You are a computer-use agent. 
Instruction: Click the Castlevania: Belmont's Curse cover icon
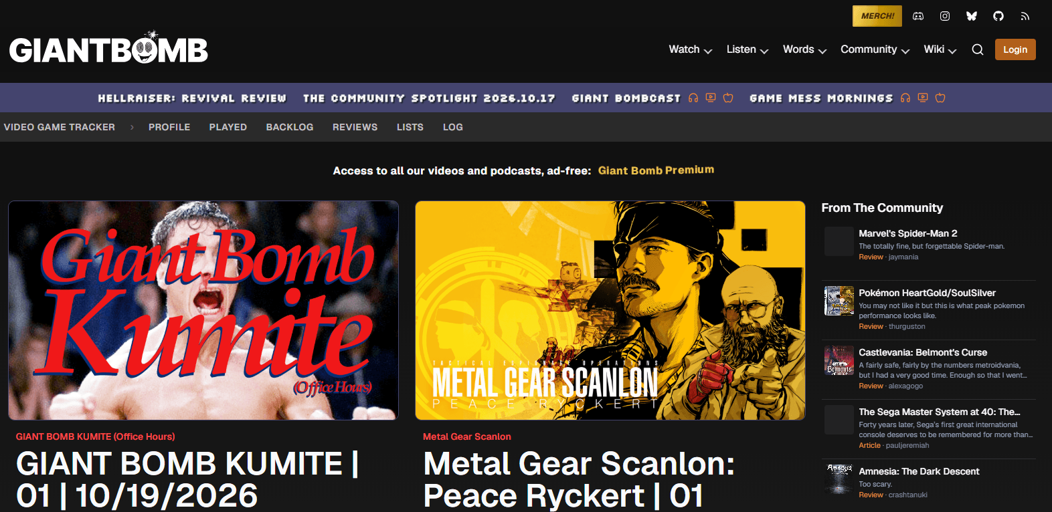(x=839, y=360)
